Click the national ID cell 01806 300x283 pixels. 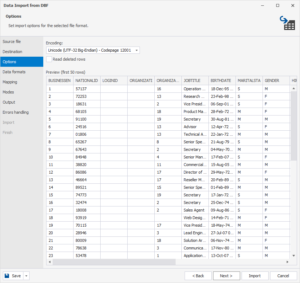87,134
